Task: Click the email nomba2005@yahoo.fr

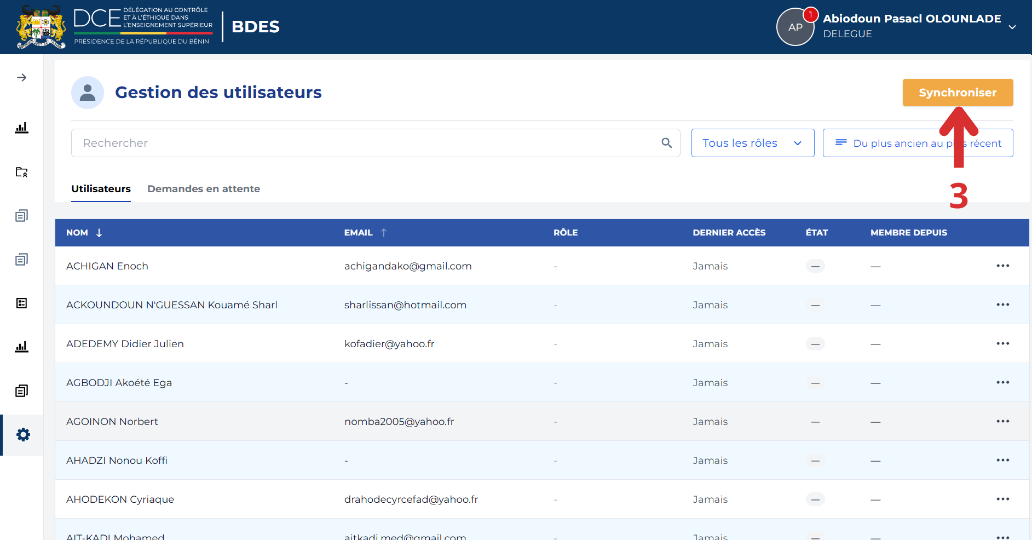Action: tap(399, 422)
